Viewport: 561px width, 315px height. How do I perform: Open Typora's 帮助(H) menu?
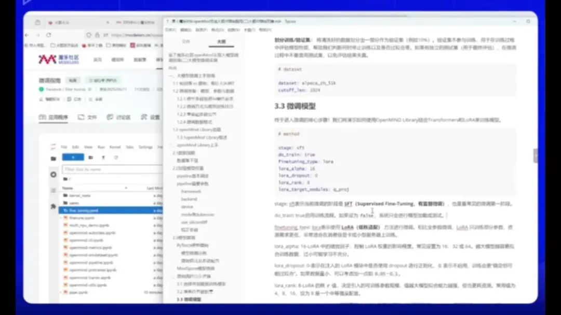(x=265, y=30)
